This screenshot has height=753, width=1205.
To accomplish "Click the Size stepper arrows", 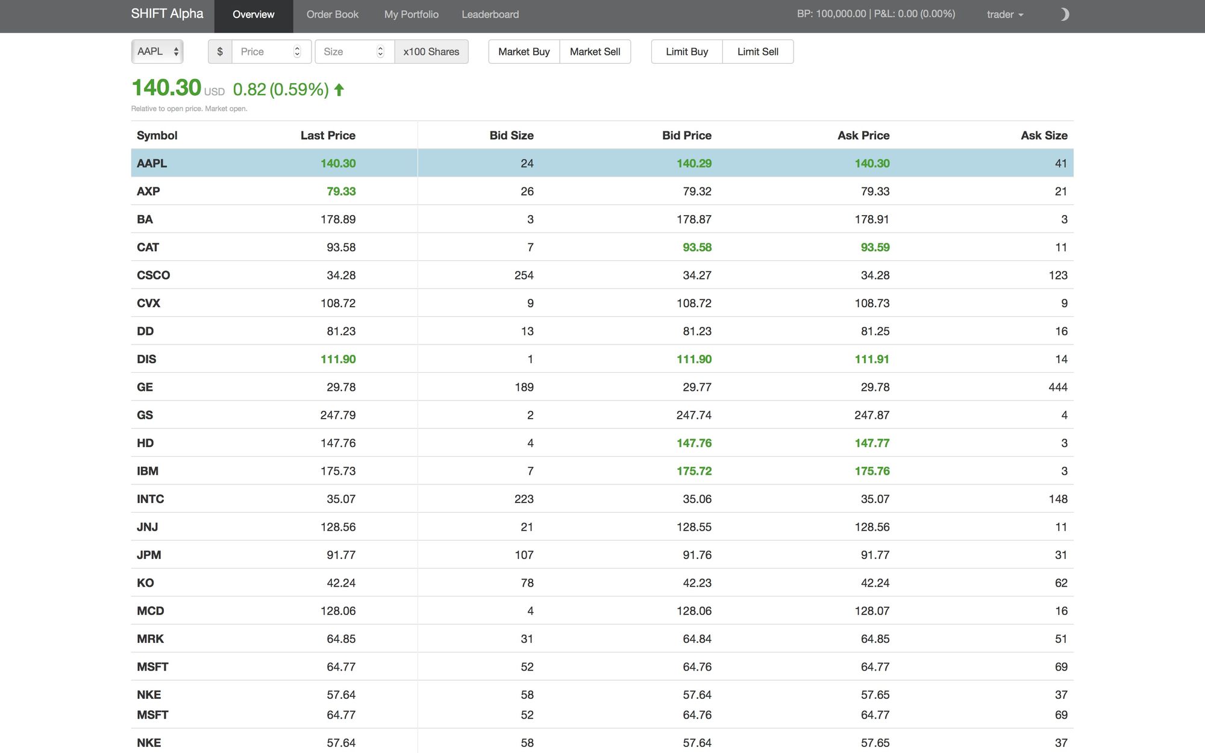I will coord(380,52).
